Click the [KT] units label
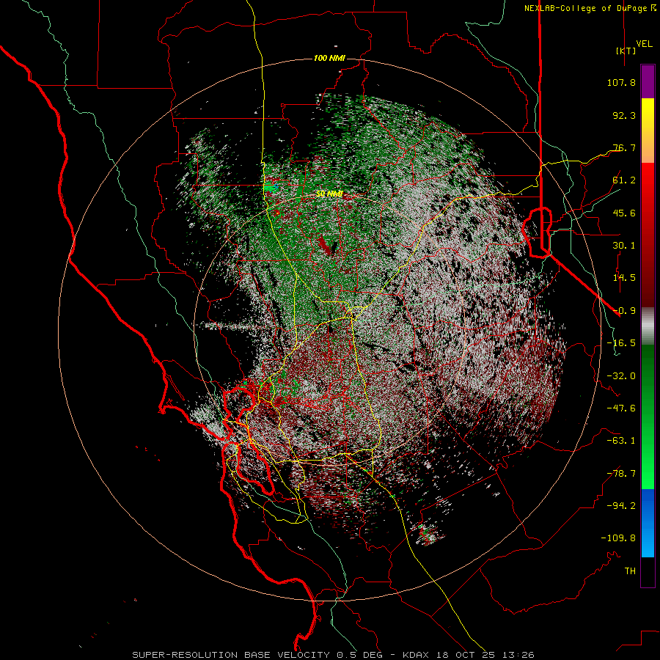This screenshot has height=660, width=660. pos(626,51)
